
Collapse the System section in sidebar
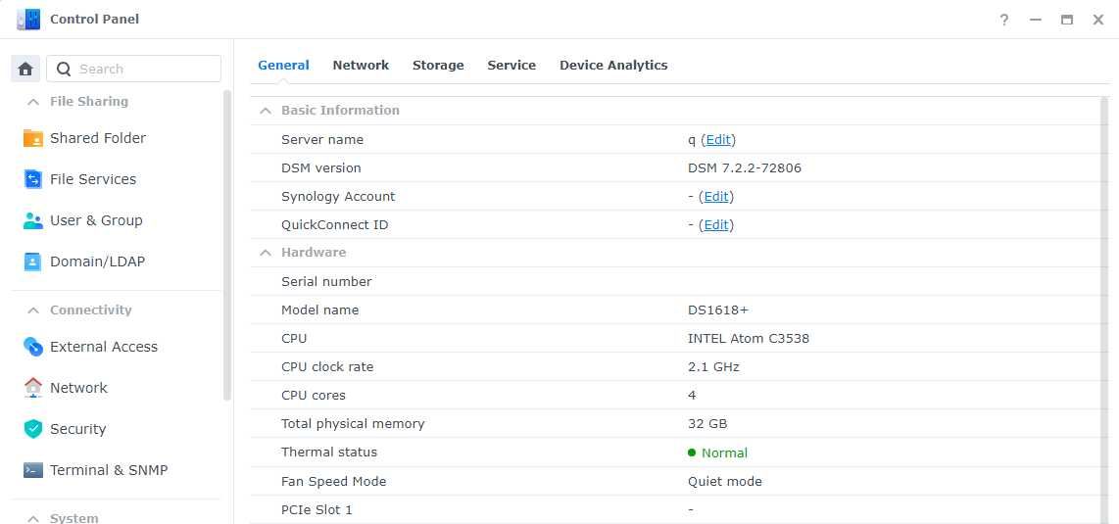[33, 518]
